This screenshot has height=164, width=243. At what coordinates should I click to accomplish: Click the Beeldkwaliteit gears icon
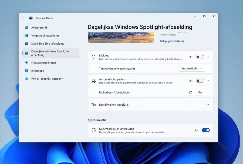(x=94, y=105)
